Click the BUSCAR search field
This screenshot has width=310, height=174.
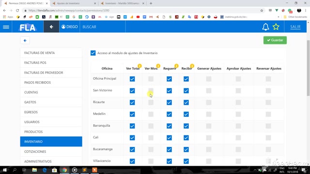(x=103, y=27)
